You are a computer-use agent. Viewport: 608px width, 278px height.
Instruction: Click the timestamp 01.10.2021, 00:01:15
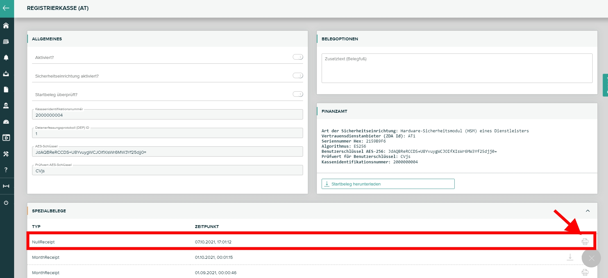click(214, 257)
